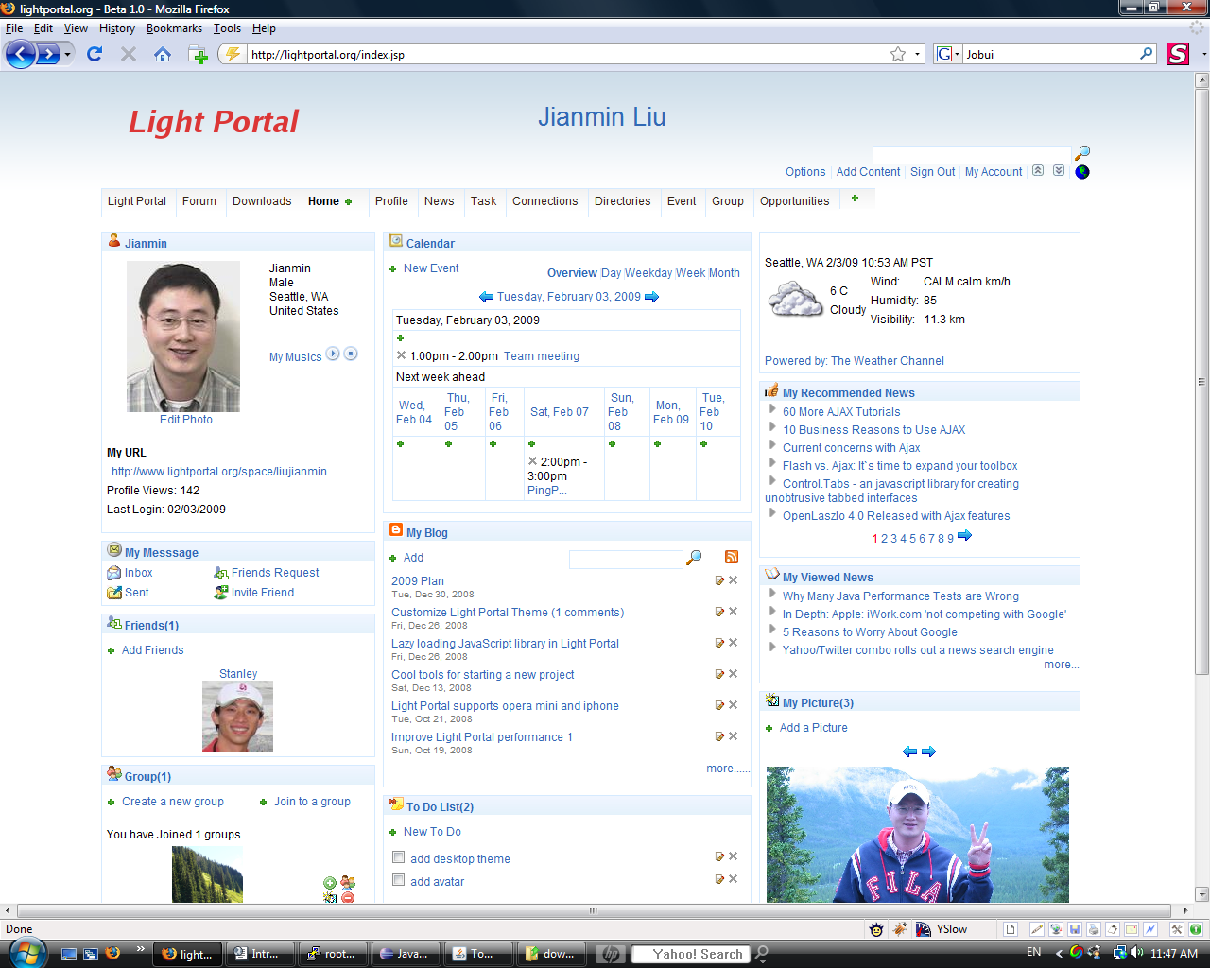Go to the next calendar day arrow
Image resolution: width=1210 pixels, height=968 pixels.
651,297
